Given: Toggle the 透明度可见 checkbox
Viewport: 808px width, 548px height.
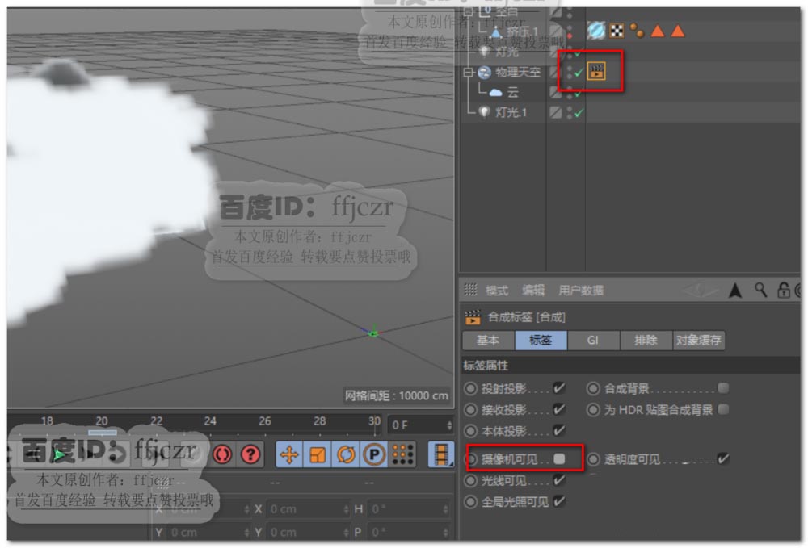Looking at the screenshot, I should click(723, 458).
